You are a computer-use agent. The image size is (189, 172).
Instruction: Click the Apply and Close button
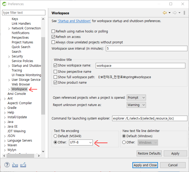(145, 165)
